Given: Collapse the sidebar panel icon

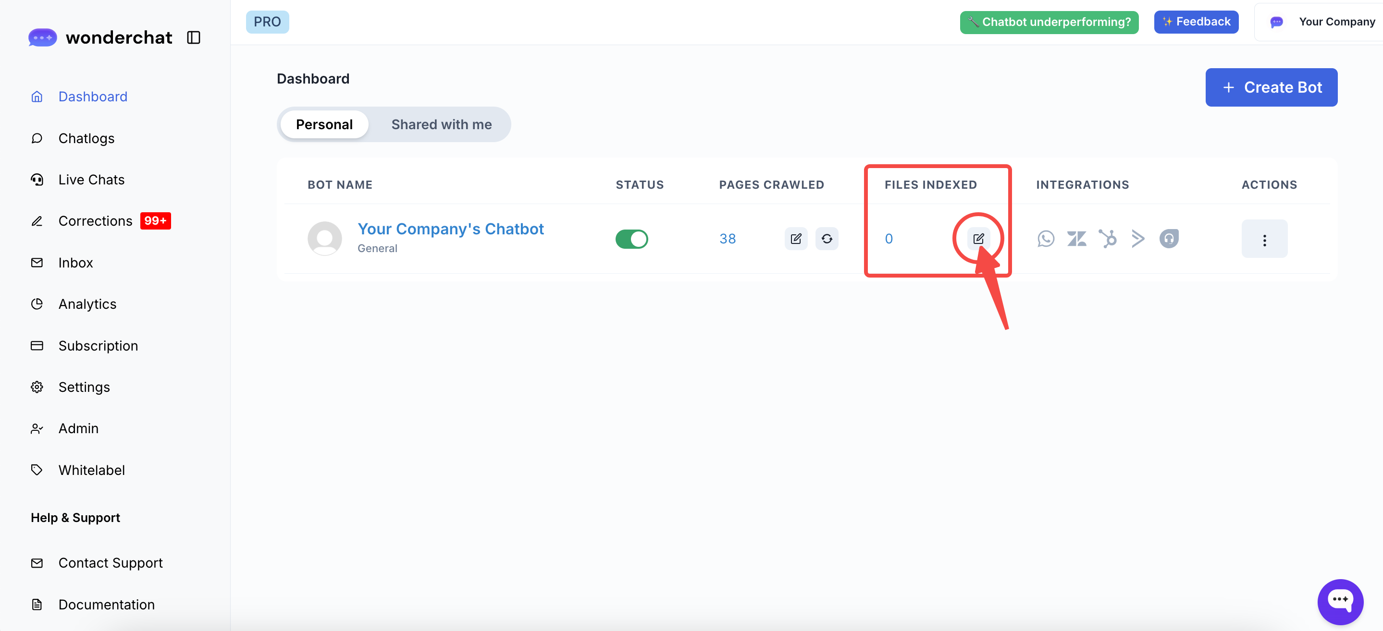Looking at the screenshot, I should tap(193, 37).
